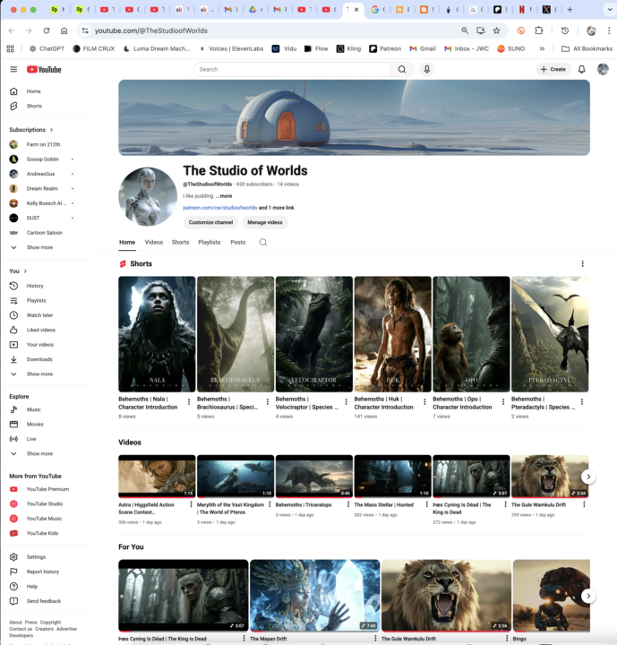
Task: Open the hamburger guide menu
Action: (x=13, y=69)
